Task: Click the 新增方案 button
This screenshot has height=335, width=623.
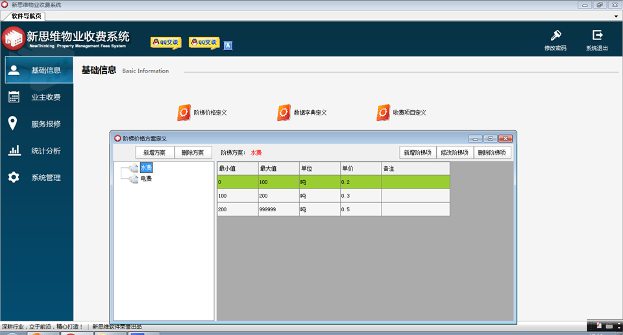Action: pos(154,152)
